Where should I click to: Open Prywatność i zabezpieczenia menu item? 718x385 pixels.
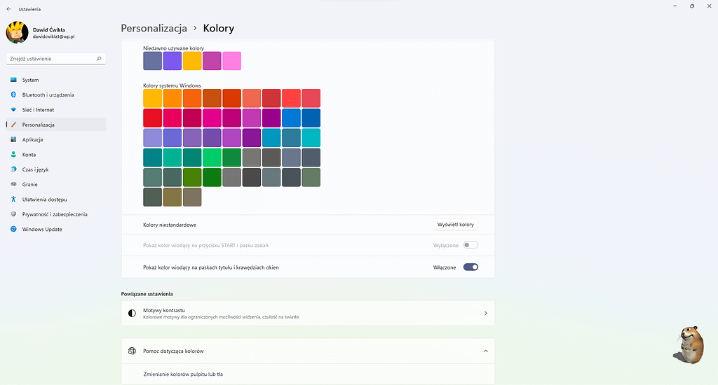pos(55,214)
